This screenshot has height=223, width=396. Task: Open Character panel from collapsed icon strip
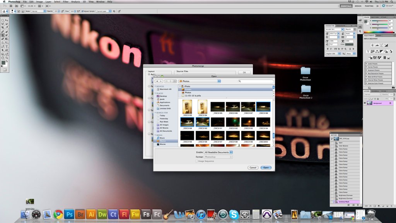coord(360,27)
